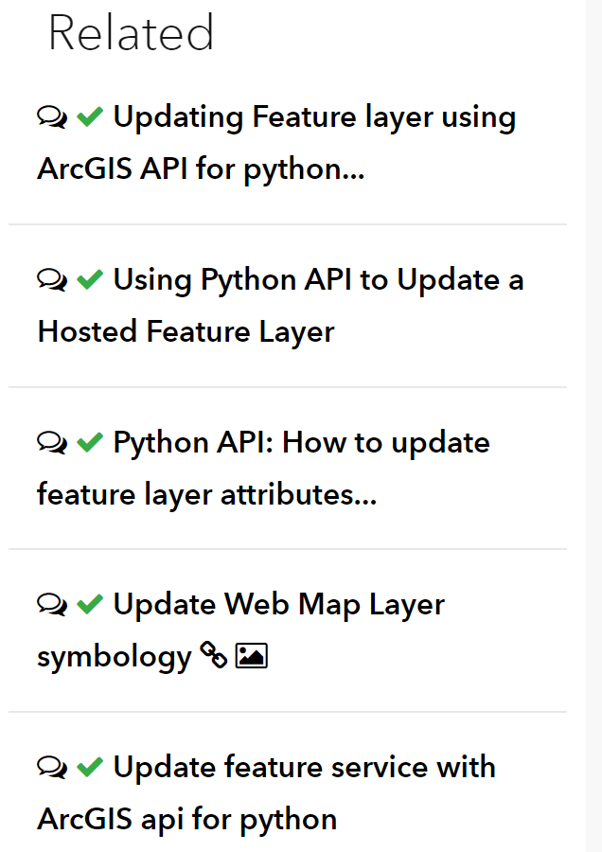Click discussion icon beside Python API: How to
602x852 pixels.
click(x=52, y=443)
